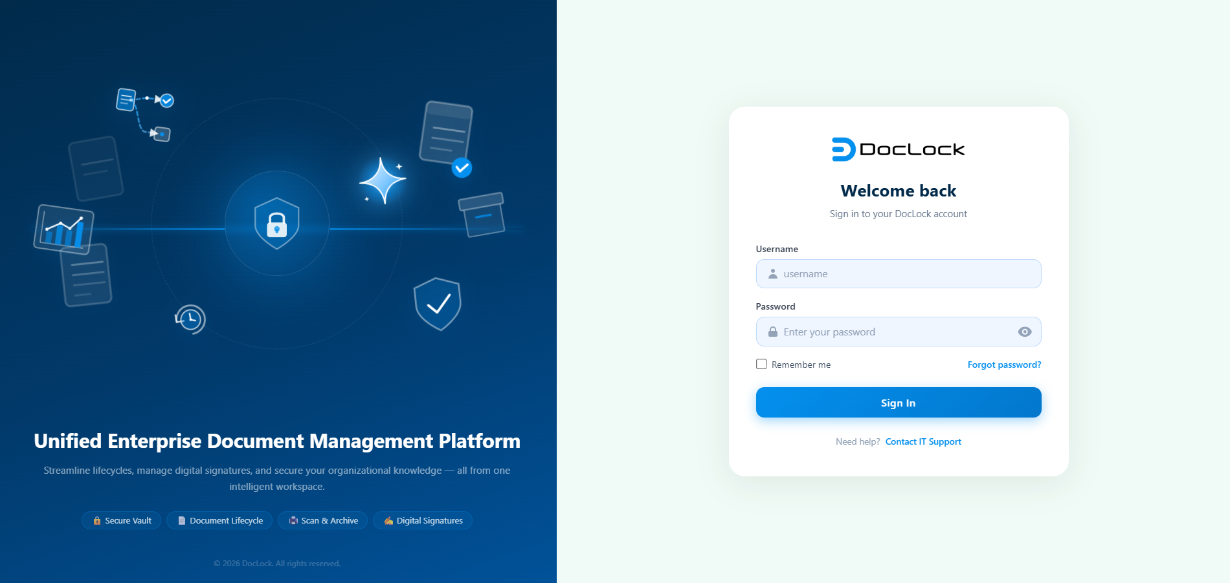Click the user icon in username field
1230x583 pixels.
pos(773,274)
